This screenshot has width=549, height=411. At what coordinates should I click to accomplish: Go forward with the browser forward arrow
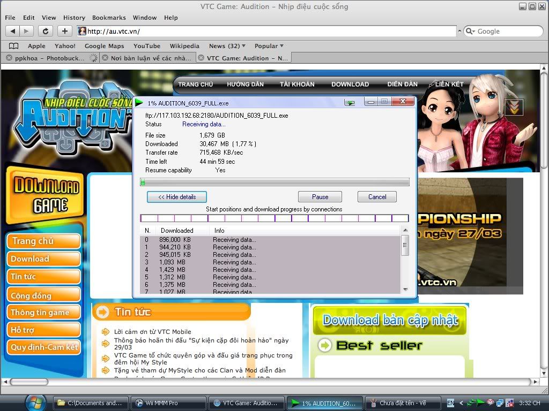pyautogui.click(x=26, y=31)
